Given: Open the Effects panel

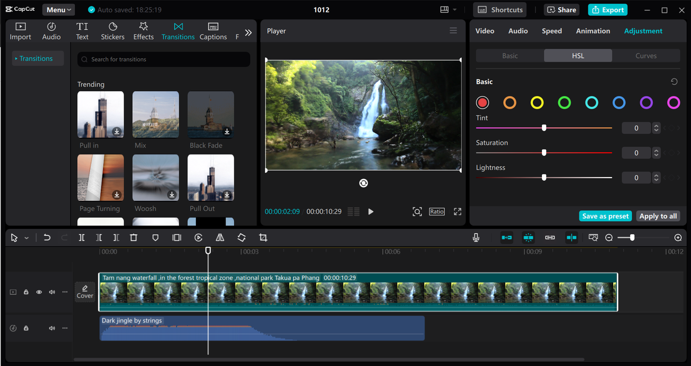Looking at the screenshot, I should click(144, 31).
